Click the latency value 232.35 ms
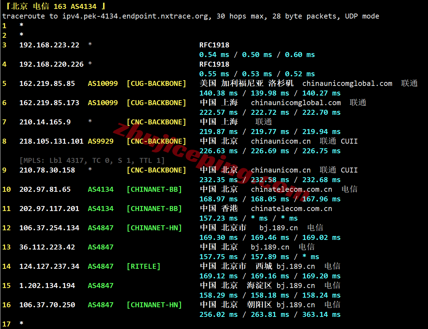The height and width of the screenshot is (329, 428). pos(219,180)
